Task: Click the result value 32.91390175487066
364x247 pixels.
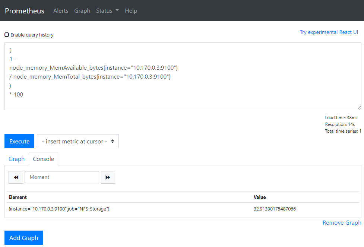Action: (275, 209)
